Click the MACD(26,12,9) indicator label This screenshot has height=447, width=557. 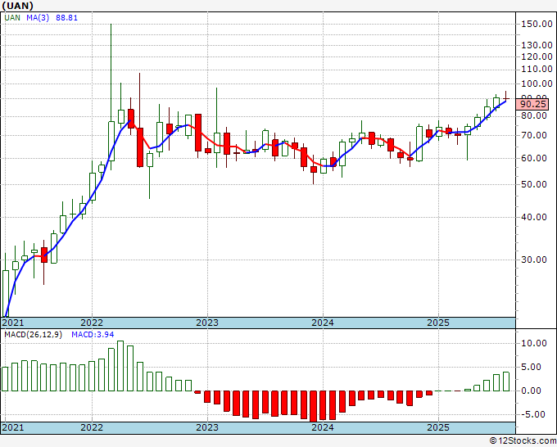pyautogui.click(x=33, y=335)
